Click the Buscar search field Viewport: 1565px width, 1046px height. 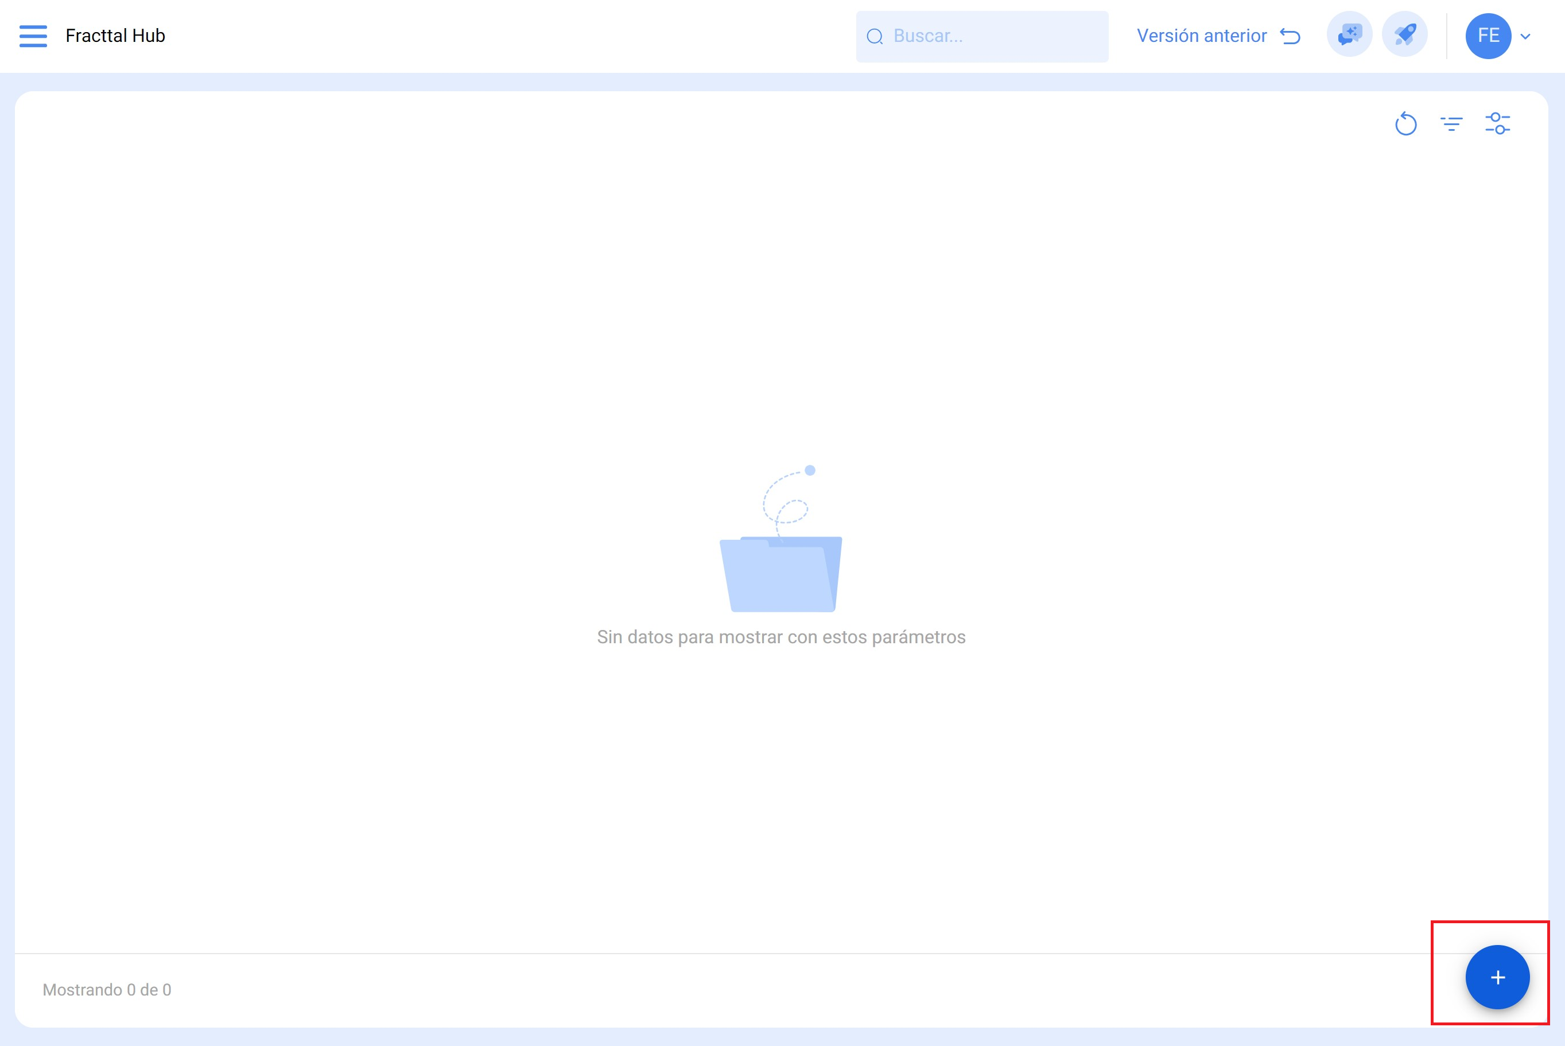(982, 36)
